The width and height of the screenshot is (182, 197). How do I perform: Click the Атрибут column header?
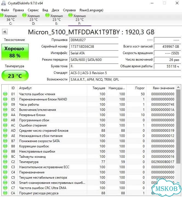tap(52, 88)
